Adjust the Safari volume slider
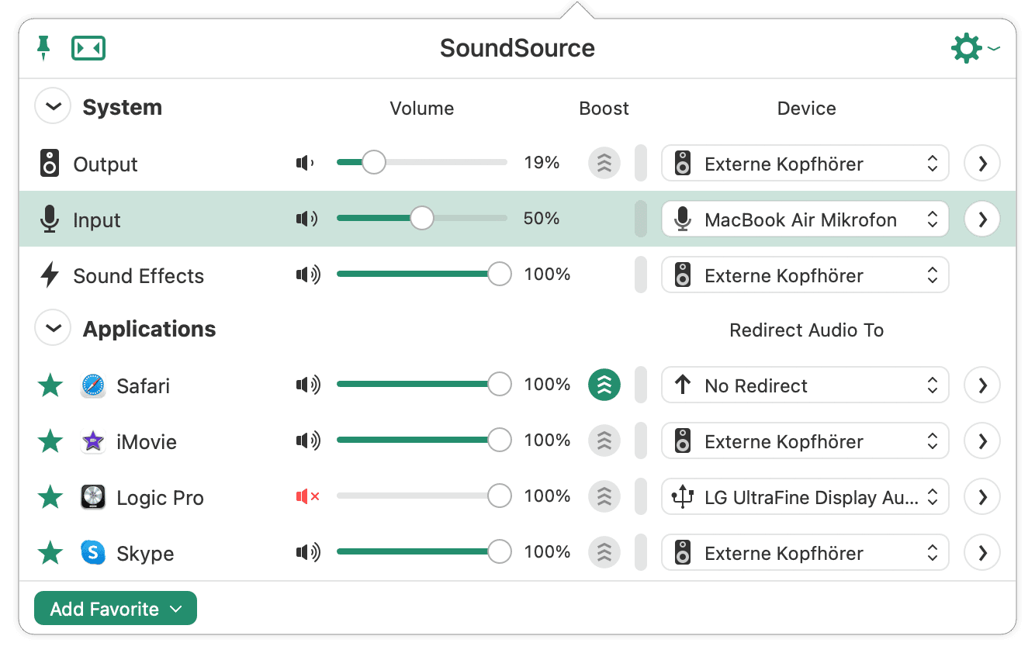 [424, 384]
